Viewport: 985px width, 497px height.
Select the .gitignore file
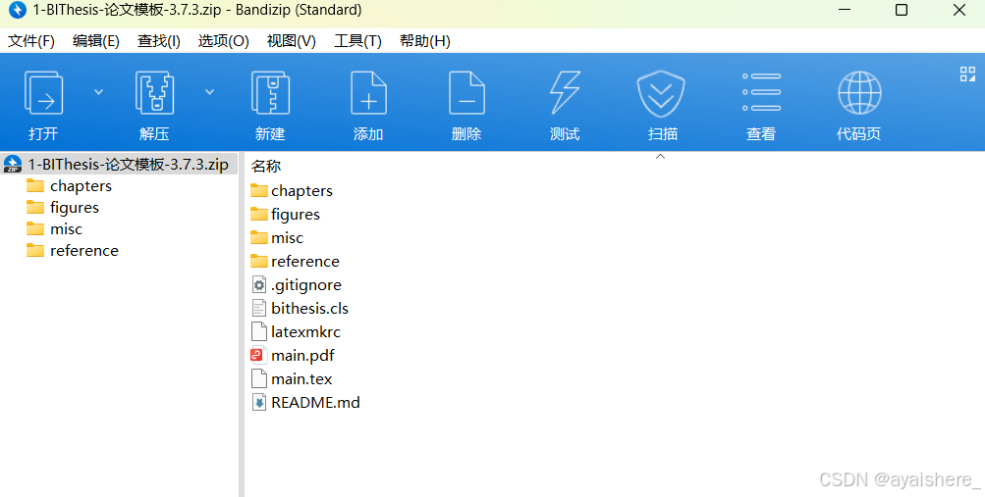point(297,285)
